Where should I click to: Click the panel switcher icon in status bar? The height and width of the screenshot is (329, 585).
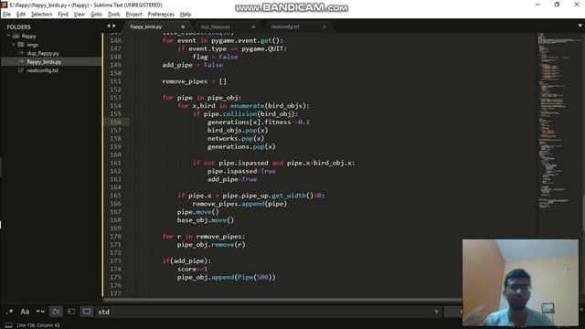coord(8,325)
